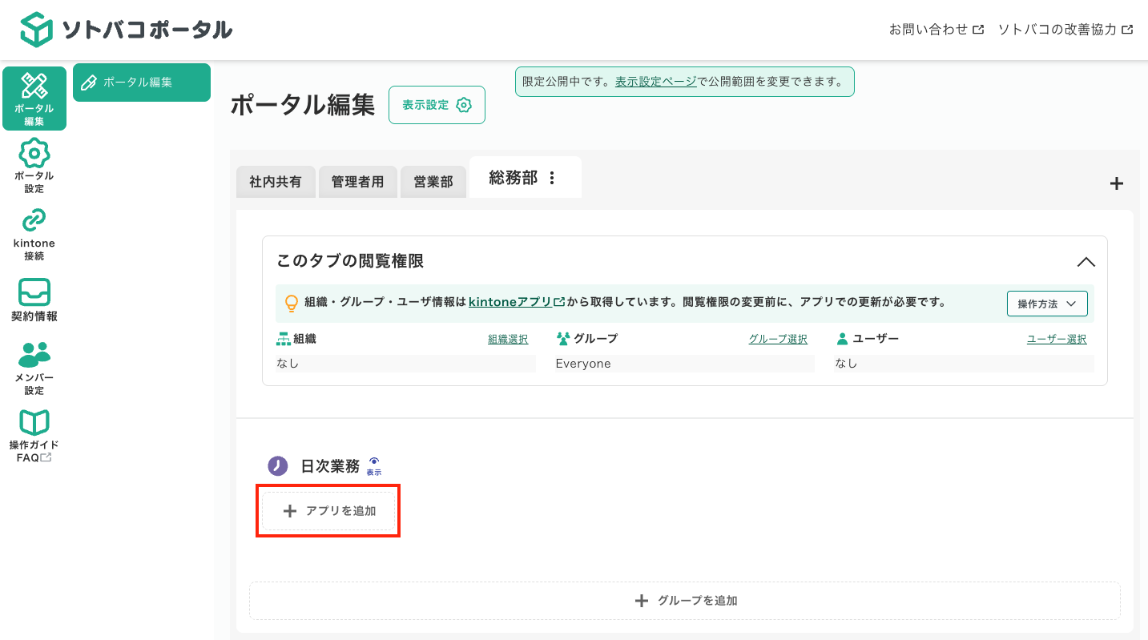This screenshot has width=1148, height=640.
Task: Open the 契約情報 sidebar icon
Action: (34, 300)
